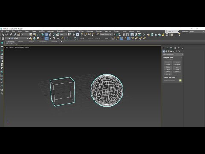
Task: Select the Unlink Selection icon
Action: pos(15,35)
